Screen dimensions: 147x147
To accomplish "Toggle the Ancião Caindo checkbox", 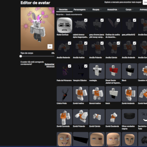I will pyautogui.click(x=118, y=43).
